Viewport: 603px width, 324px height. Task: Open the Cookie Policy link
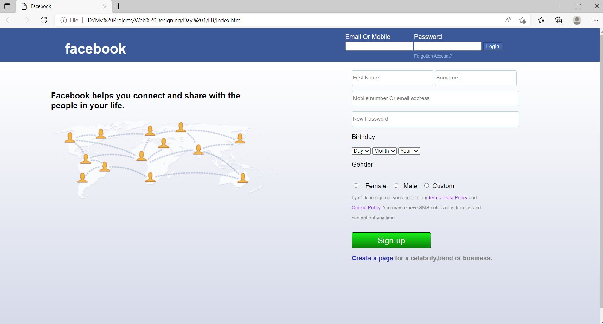[366, 208]
